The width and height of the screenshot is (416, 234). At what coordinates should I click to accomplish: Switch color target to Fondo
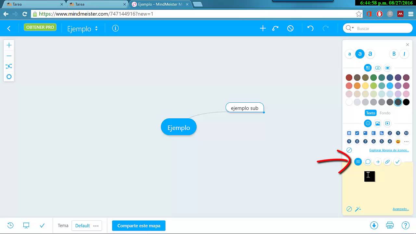385,113
